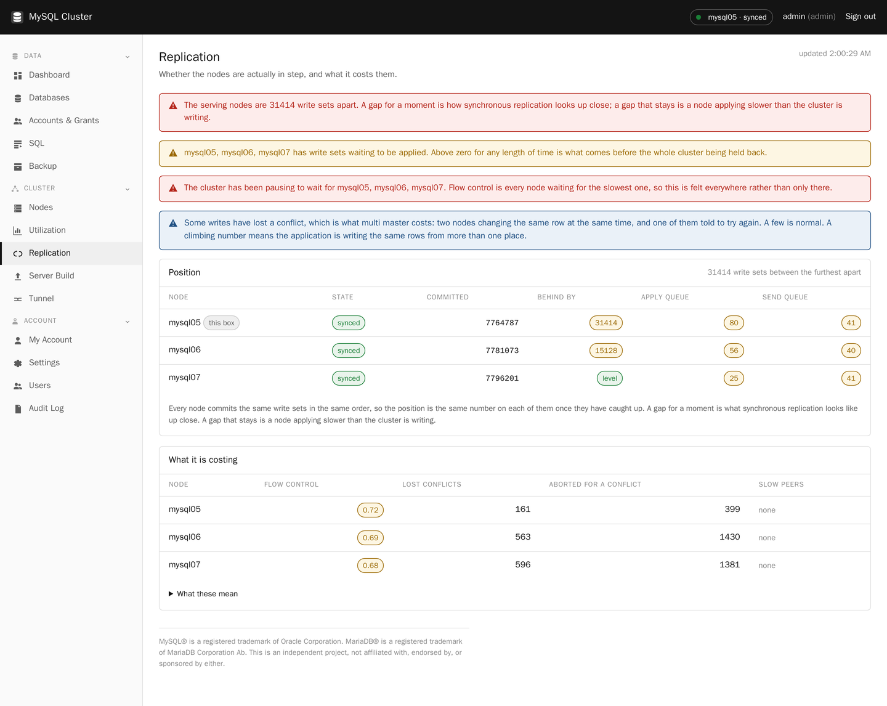Click the 31414 behind-by badge for mysql05
Screen dimensions: 887x706
(x=606, y=323)
